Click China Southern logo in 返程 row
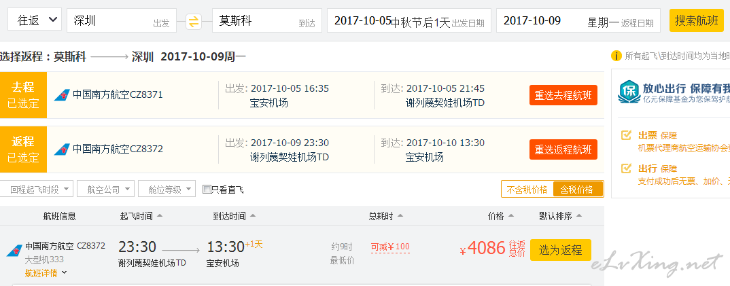The height and width of the screenshot is (286, 730). click(x=61, y=149)
